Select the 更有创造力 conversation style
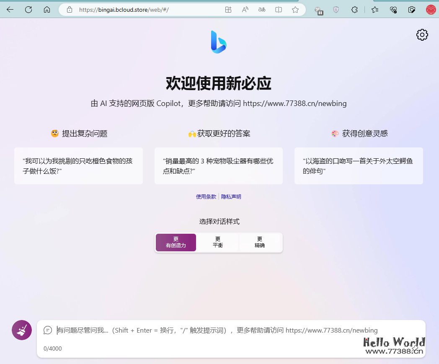 pos(176,242)
